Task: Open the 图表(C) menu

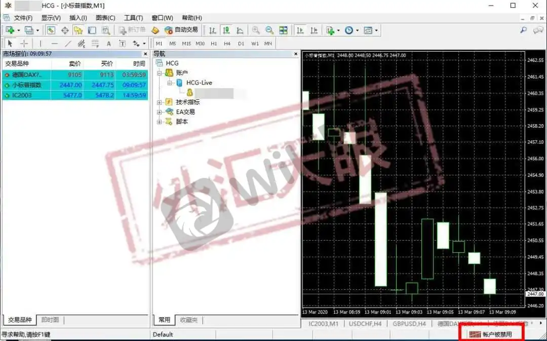Action: pos(105,18)
